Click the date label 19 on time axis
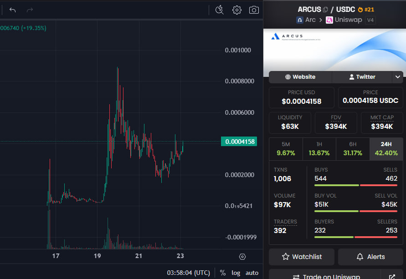This screenshot has width=406, height=279. pyautogui.click(x=97, y=256)
